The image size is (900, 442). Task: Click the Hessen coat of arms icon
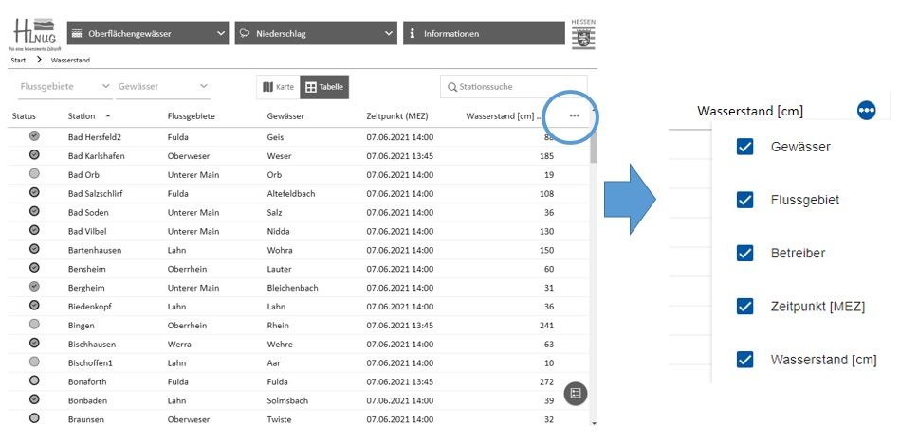coord(582,33)
